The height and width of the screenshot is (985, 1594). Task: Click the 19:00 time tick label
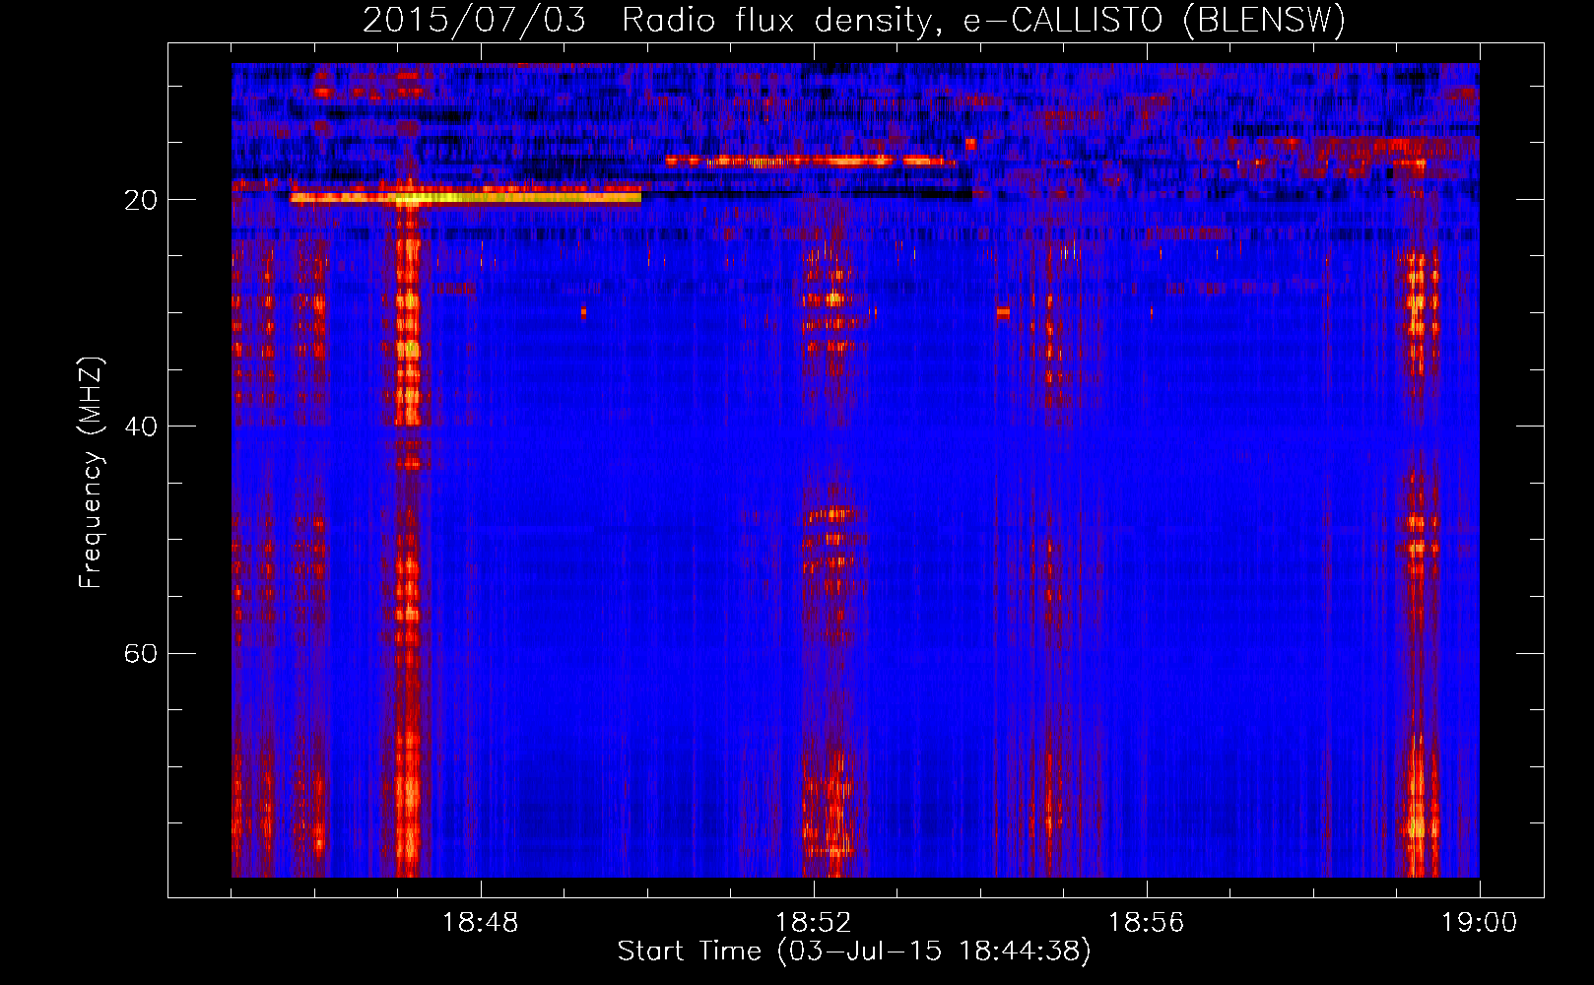(1480, 923)
